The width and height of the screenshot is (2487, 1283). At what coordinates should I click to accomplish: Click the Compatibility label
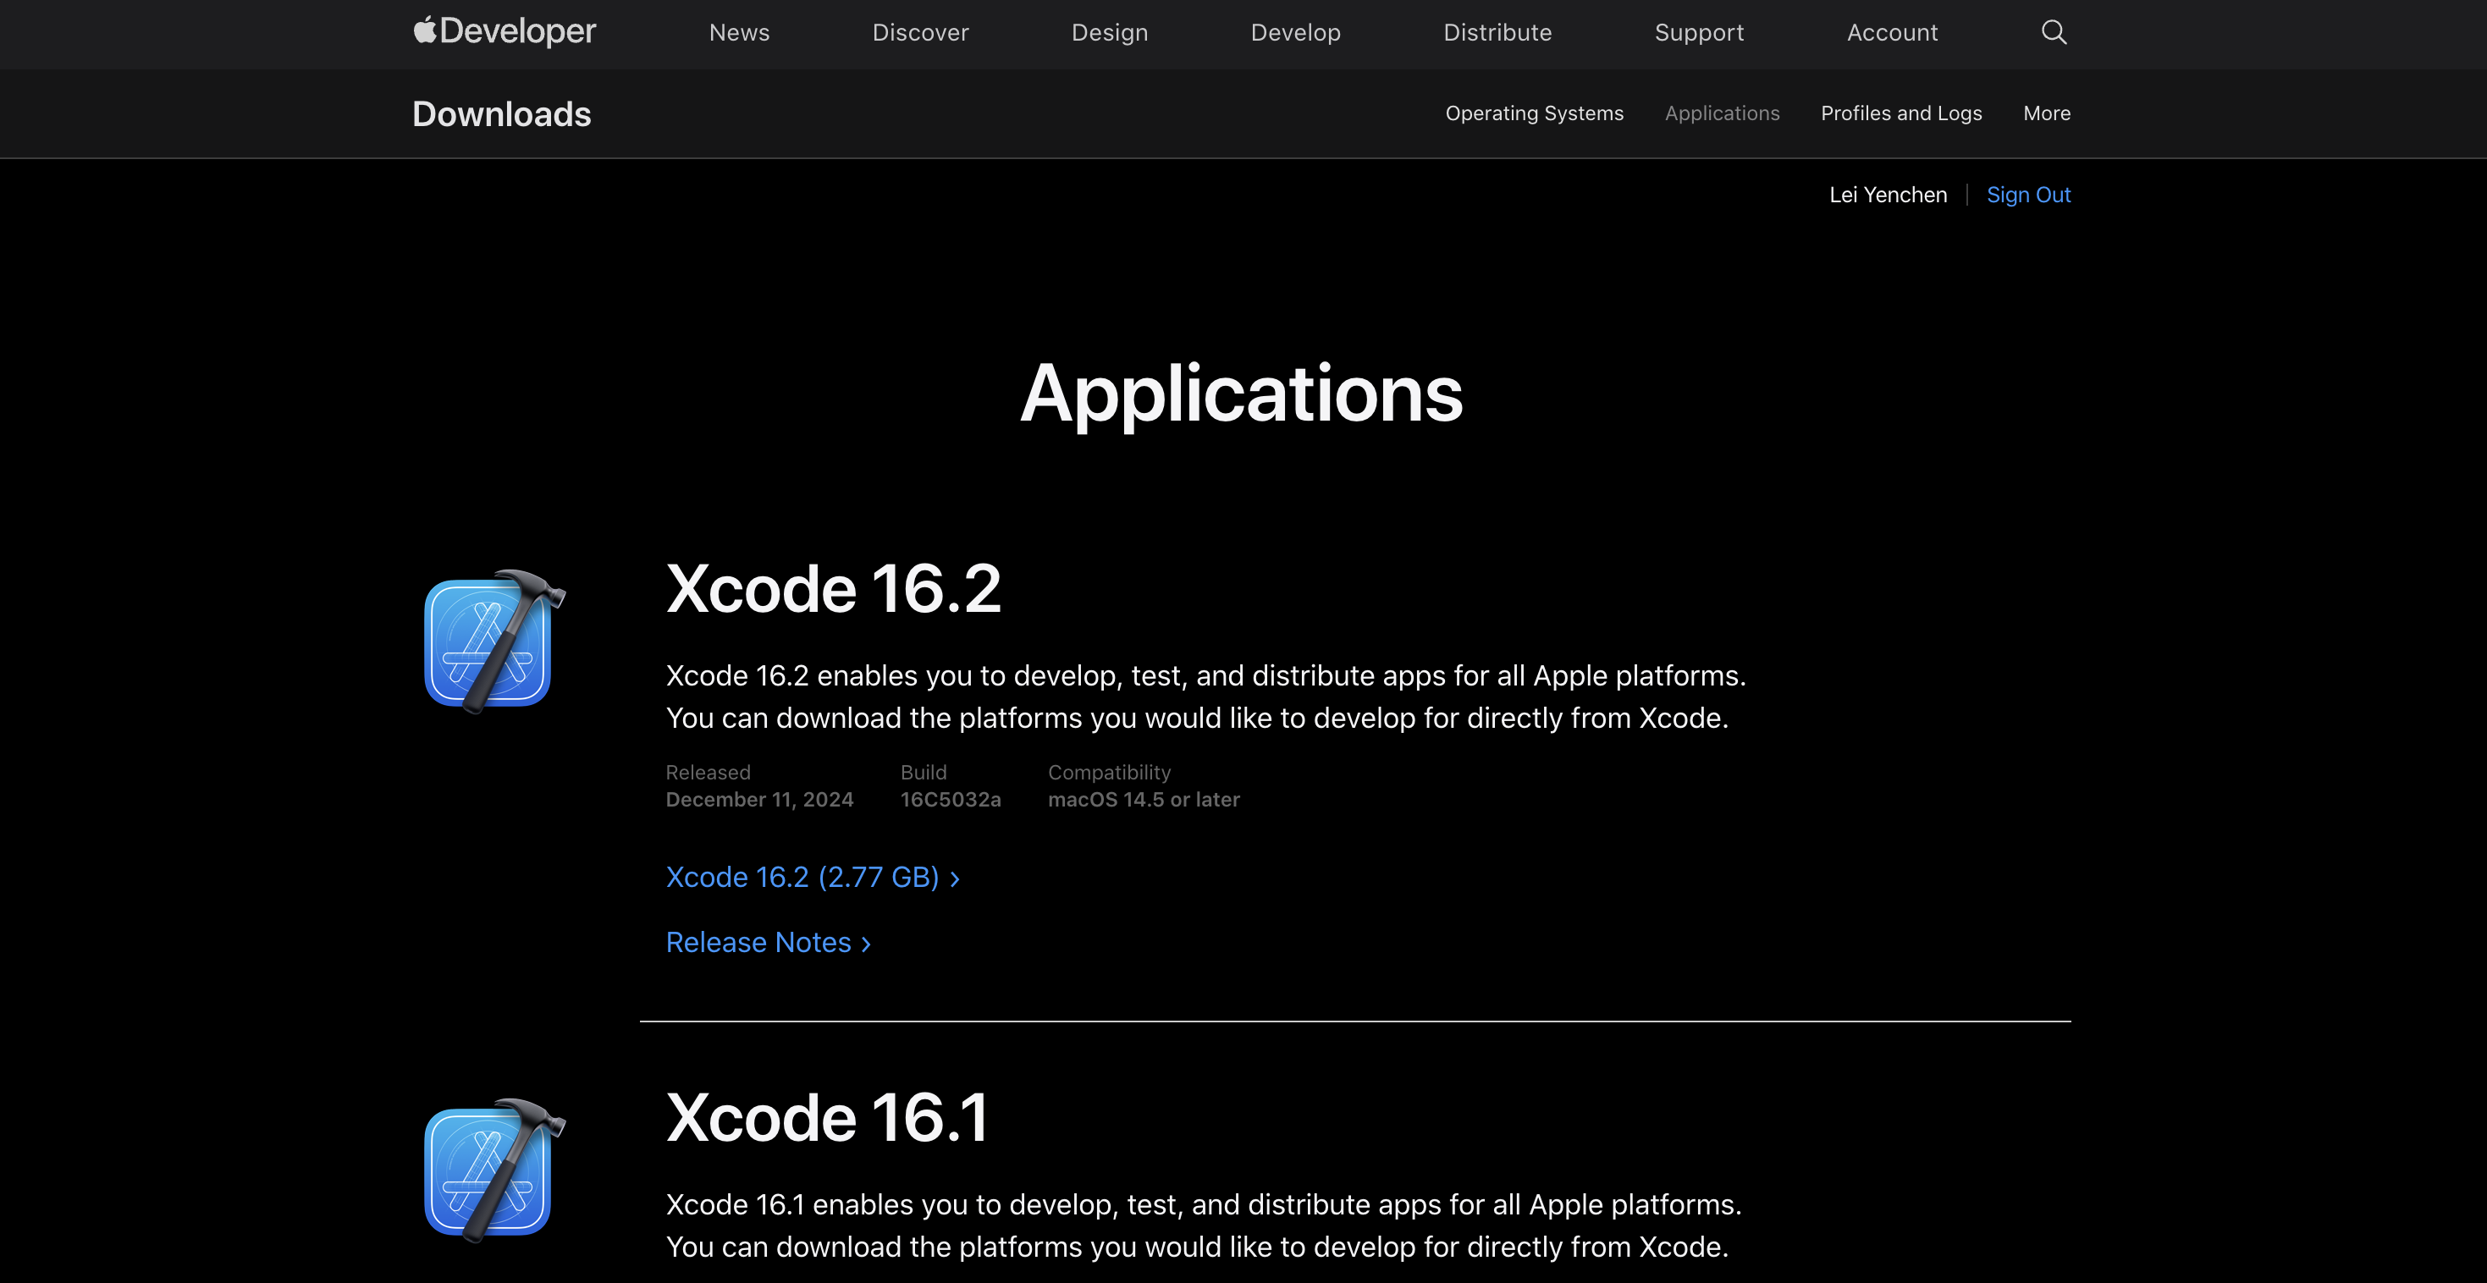pyautogui.click(x=1109, y=773)
